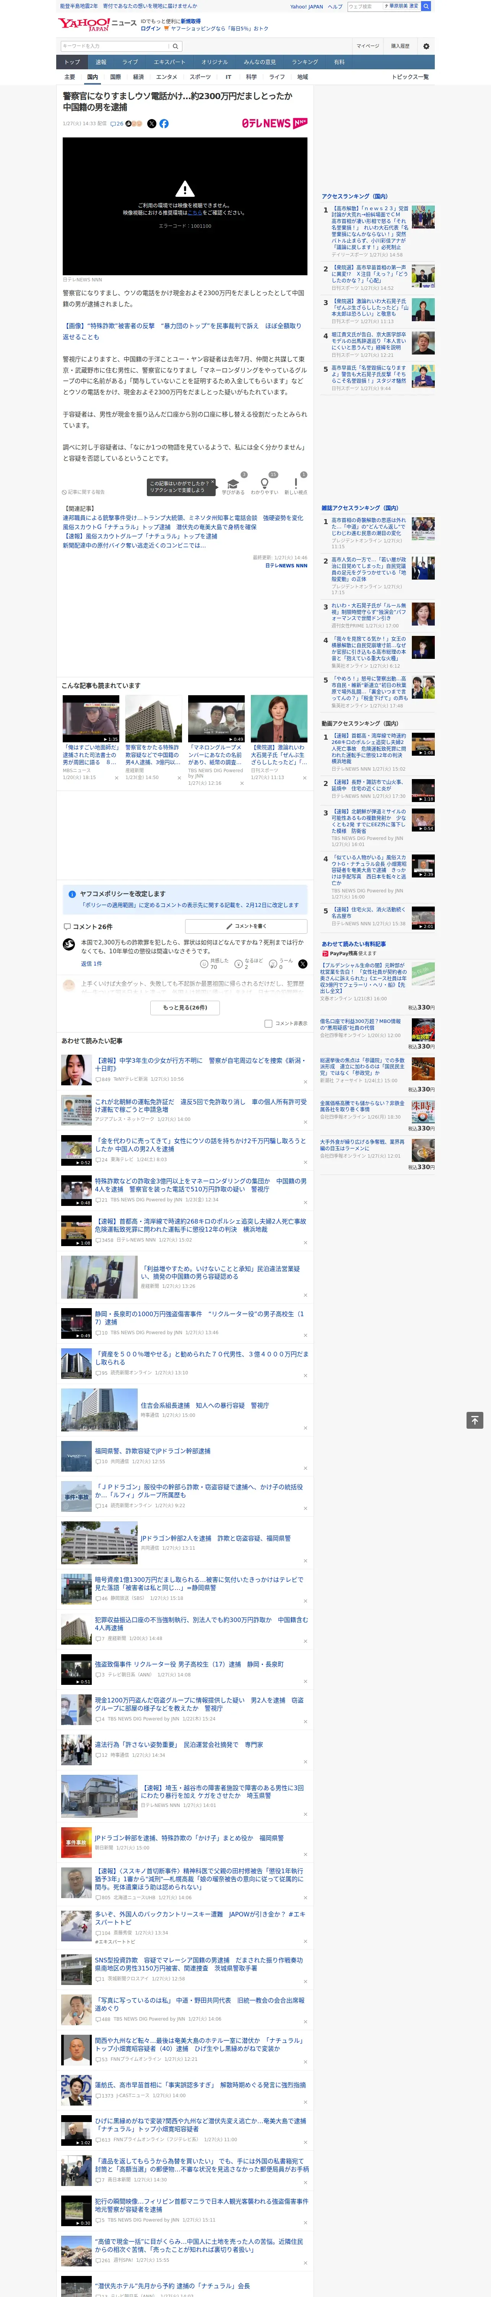Click back-to-top arrow button

click(475, 1420)
